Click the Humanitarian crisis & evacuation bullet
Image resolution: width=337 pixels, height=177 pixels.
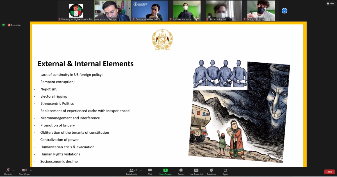[x=67, y=147]
